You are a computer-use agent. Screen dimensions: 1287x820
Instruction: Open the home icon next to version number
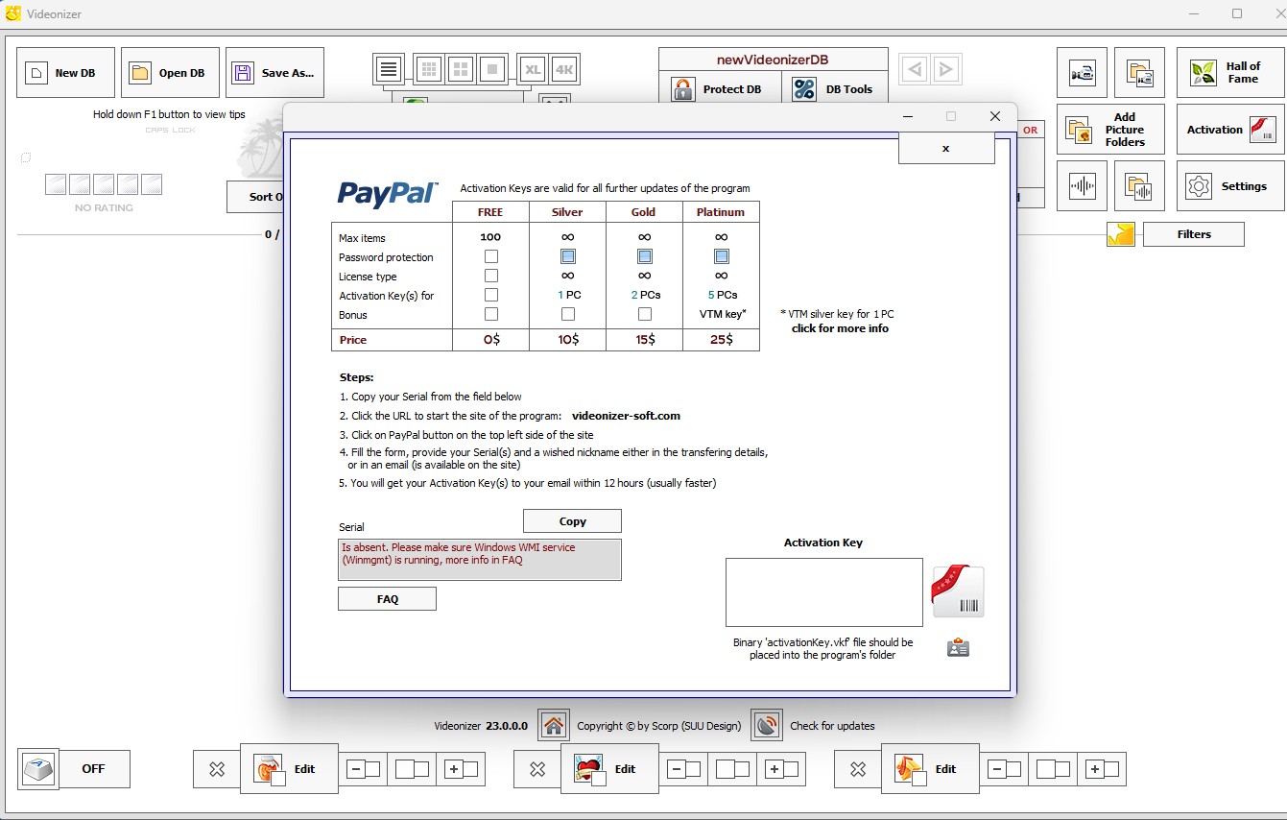coord(553,725)
